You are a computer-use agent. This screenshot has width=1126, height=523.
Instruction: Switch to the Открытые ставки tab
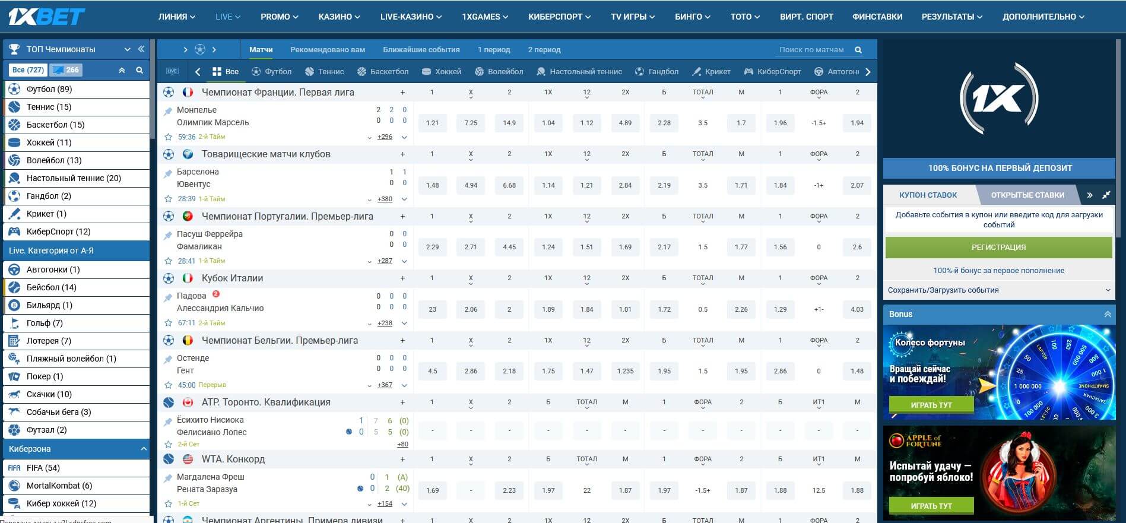pos(1027,195)
